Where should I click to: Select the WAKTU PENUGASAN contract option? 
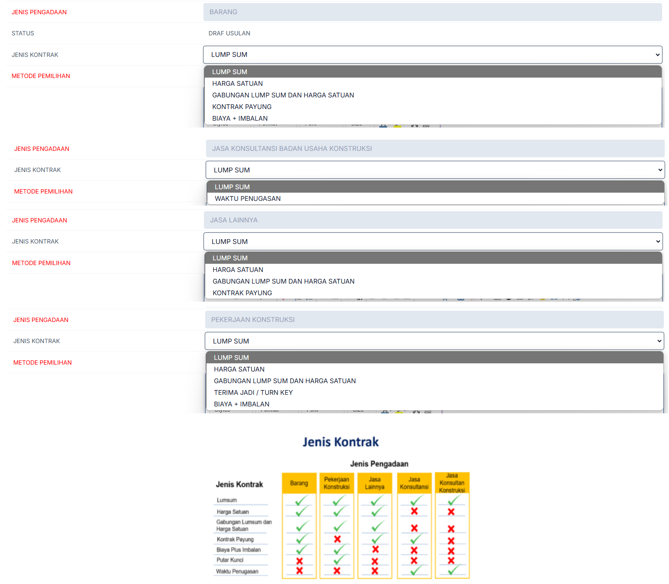coord(247,199)
